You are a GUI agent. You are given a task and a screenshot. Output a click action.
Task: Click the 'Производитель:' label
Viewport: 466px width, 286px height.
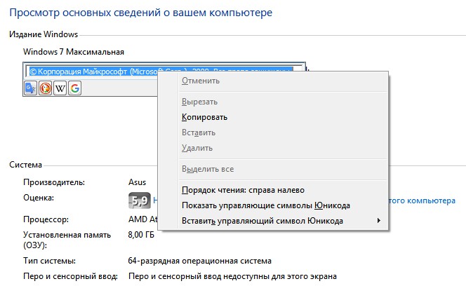pyautogui.click(x=54, y=182)
